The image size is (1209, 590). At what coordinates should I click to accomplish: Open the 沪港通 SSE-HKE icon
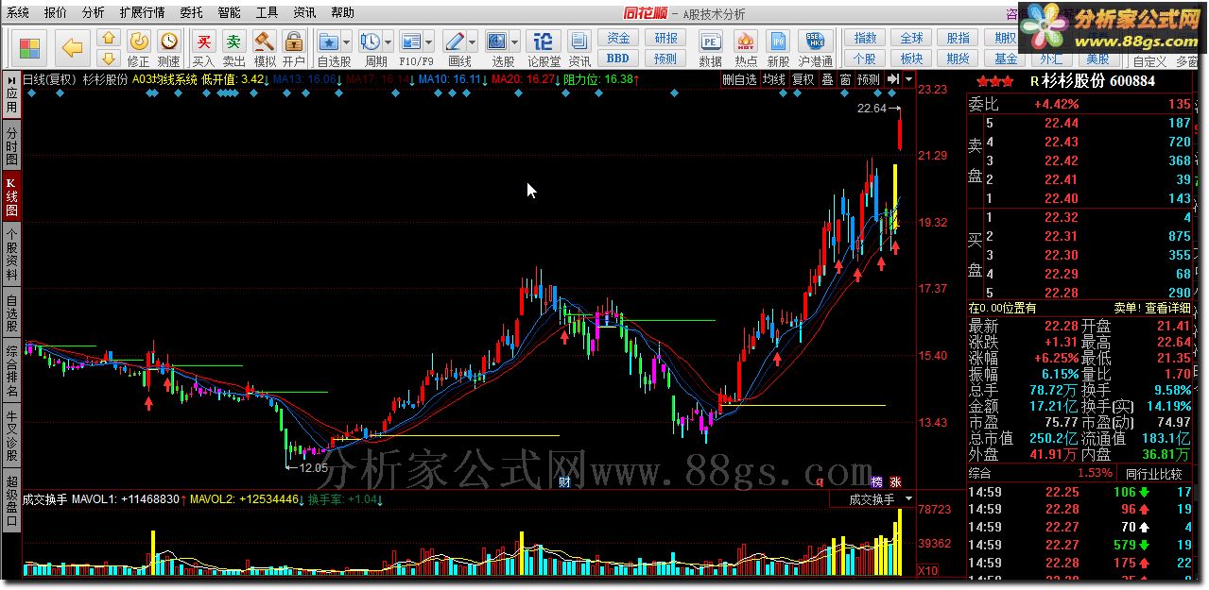click(814, 41)
